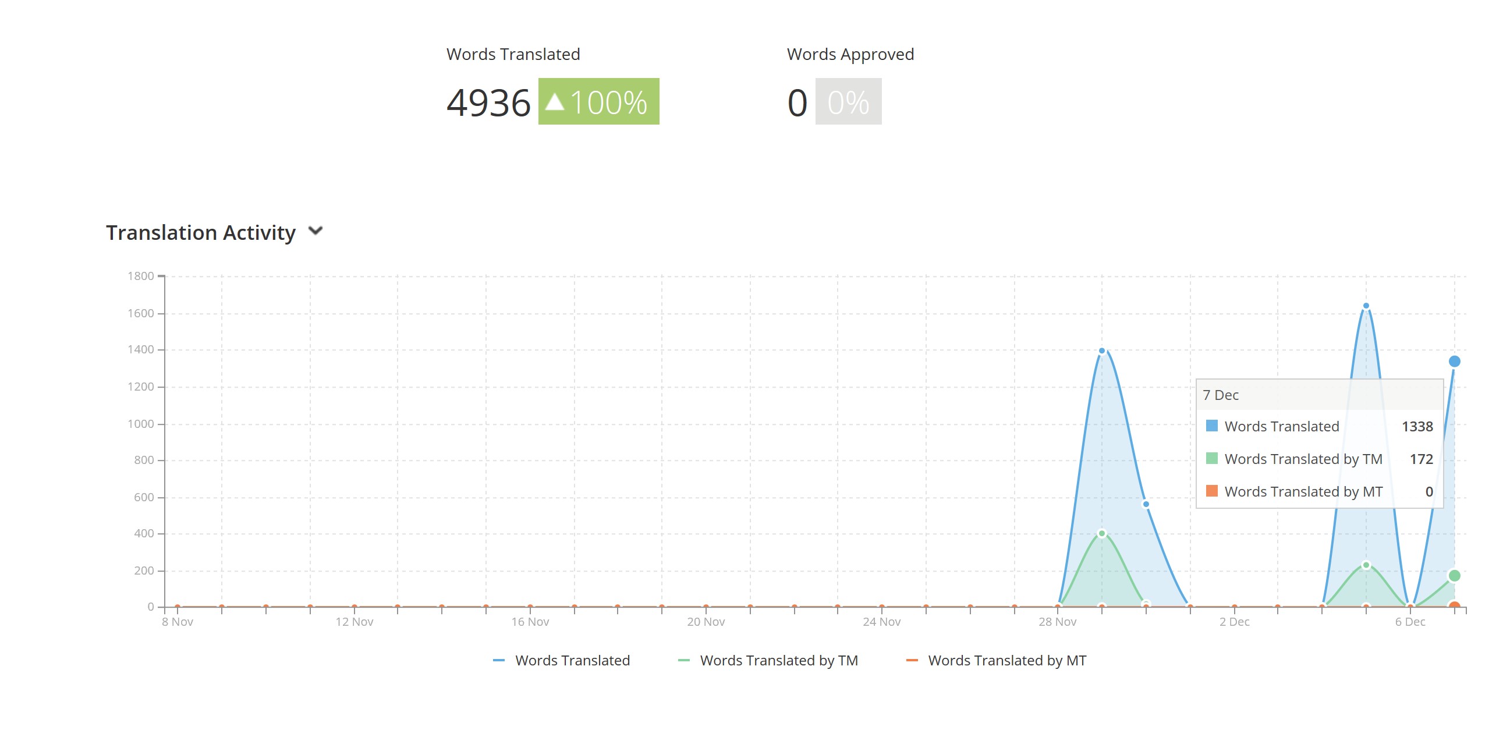Image resolution: width=1510 pixels, height=737 pixels.
Task: Click the green TM legend line marker
Action: click(683, 660)
